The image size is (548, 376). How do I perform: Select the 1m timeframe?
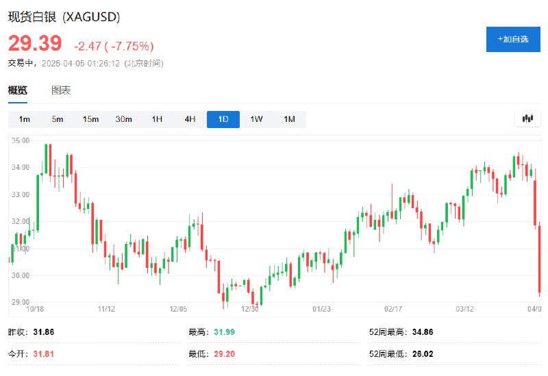(x=25, y=119)
